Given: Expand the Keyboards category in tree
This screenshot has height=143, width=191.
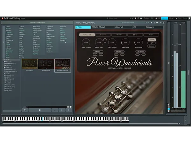Looking at the screenshot, I should point(4,75).
